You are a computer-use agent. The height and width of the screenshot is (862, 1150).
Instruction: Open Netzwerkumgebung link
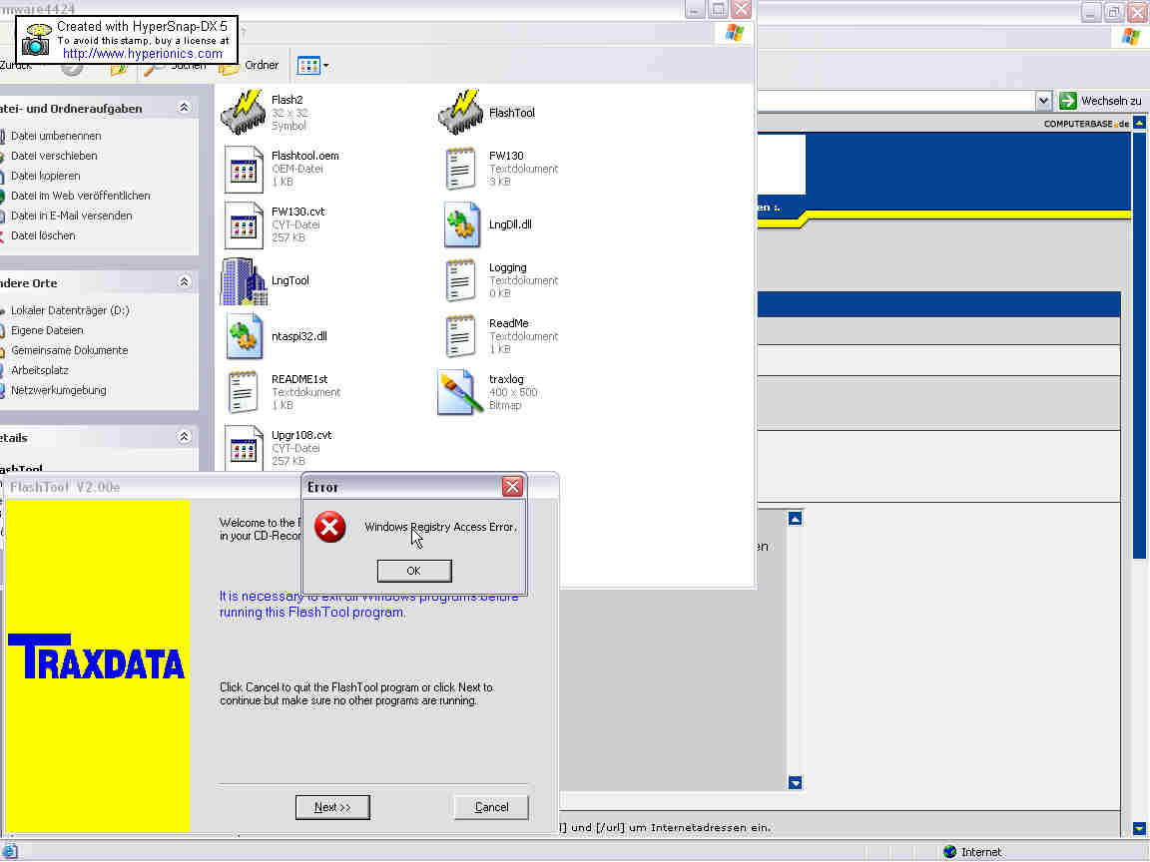click(58, 390)
